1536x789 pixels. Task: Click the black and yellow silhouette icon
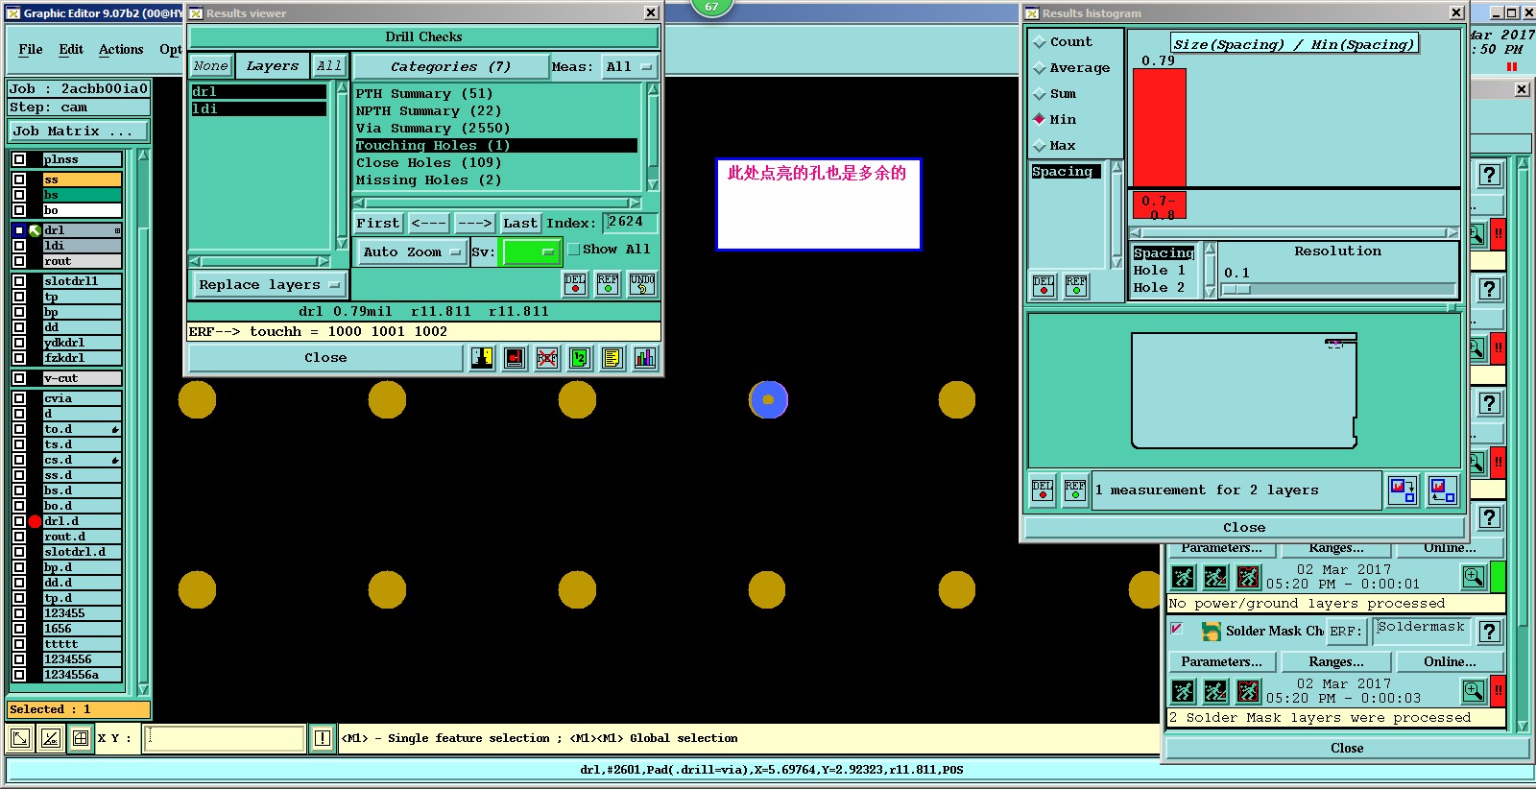click(x=482, y=358)
